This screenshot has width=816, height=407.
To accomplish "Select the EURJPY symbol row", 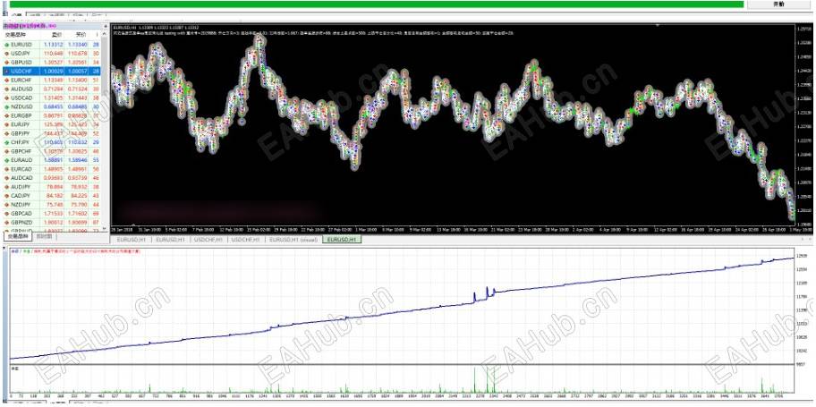I will 52,125.
